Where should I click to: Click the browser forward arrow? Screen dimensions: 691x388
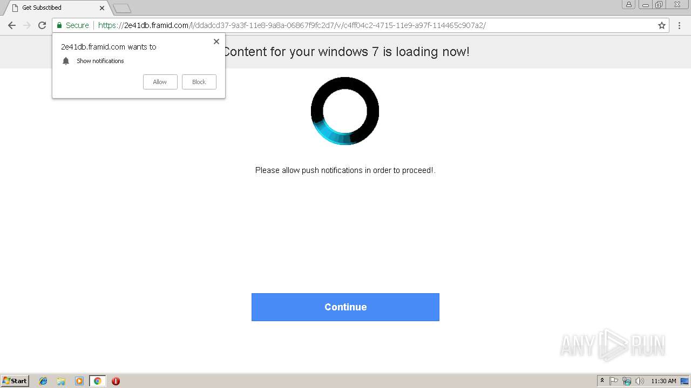pyautogui.click(x=27, y=25)
